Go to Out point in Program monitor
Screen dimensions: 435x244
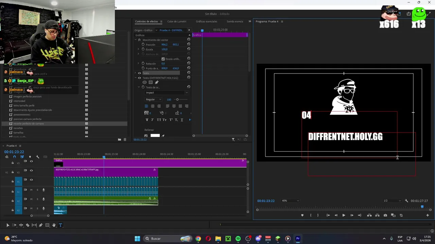360,215
